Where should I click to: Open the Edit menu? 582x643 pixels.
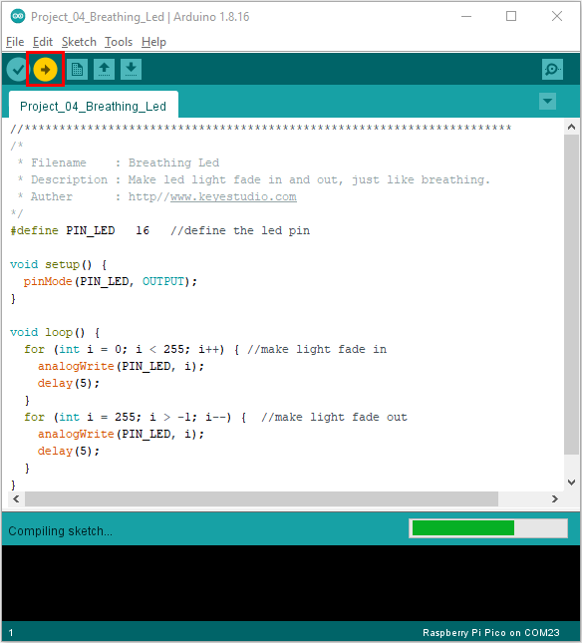point(43,42)
